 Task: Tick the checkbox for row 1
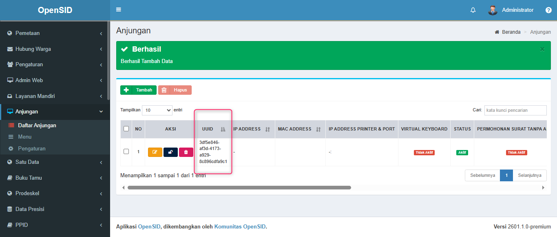(126, 152)
